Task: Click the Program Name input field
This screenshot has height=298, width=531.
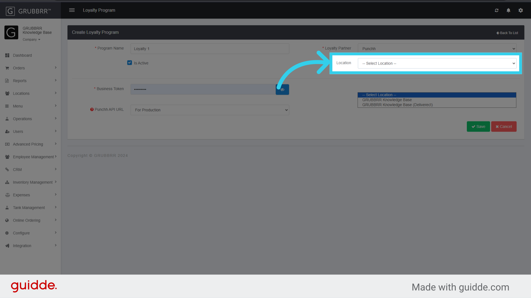Action: pos(210,49)
